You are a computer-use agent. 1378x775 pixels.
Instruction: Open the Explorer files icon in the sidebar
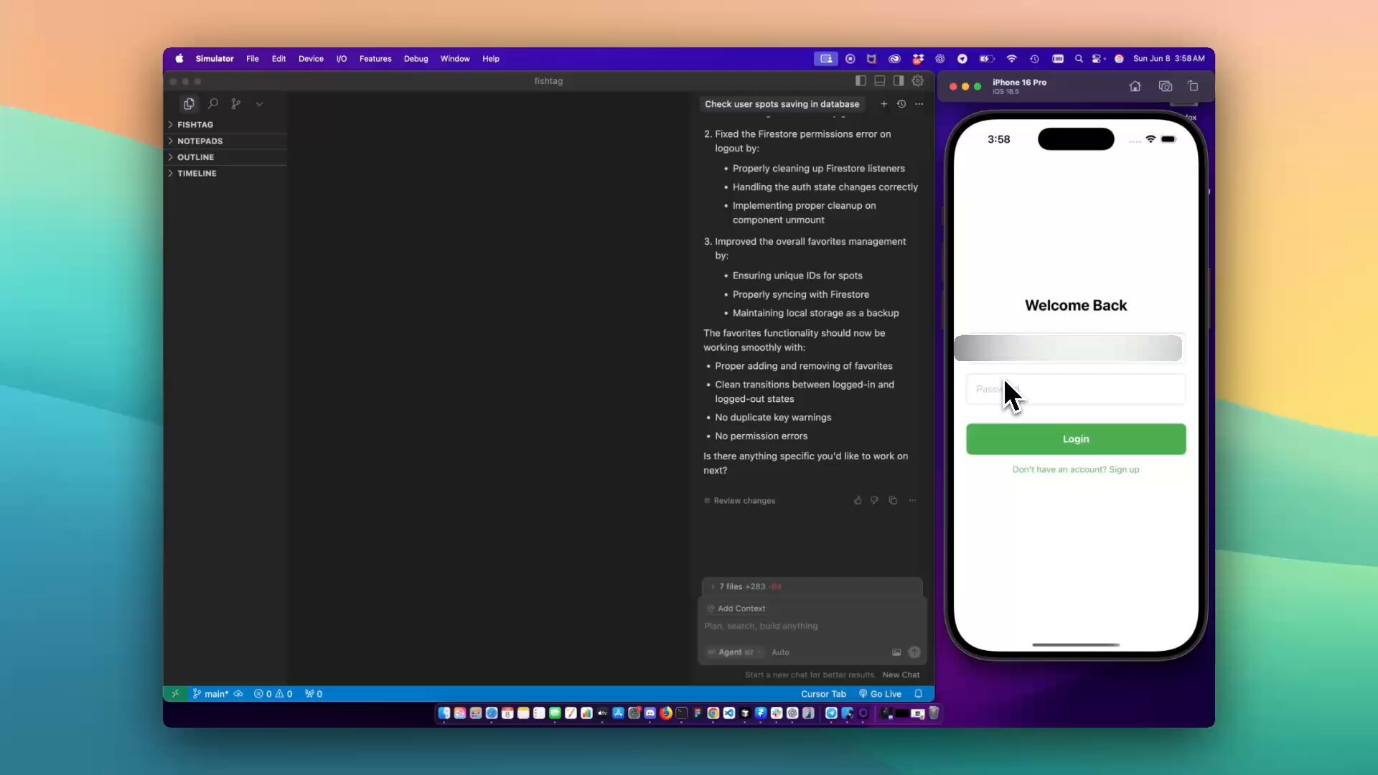[189, 104]
